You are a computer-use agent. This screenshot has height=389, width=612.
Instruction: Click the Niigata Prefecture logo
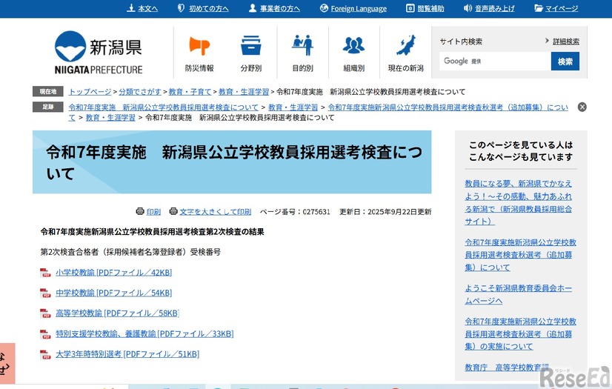(x=99, y=52)
